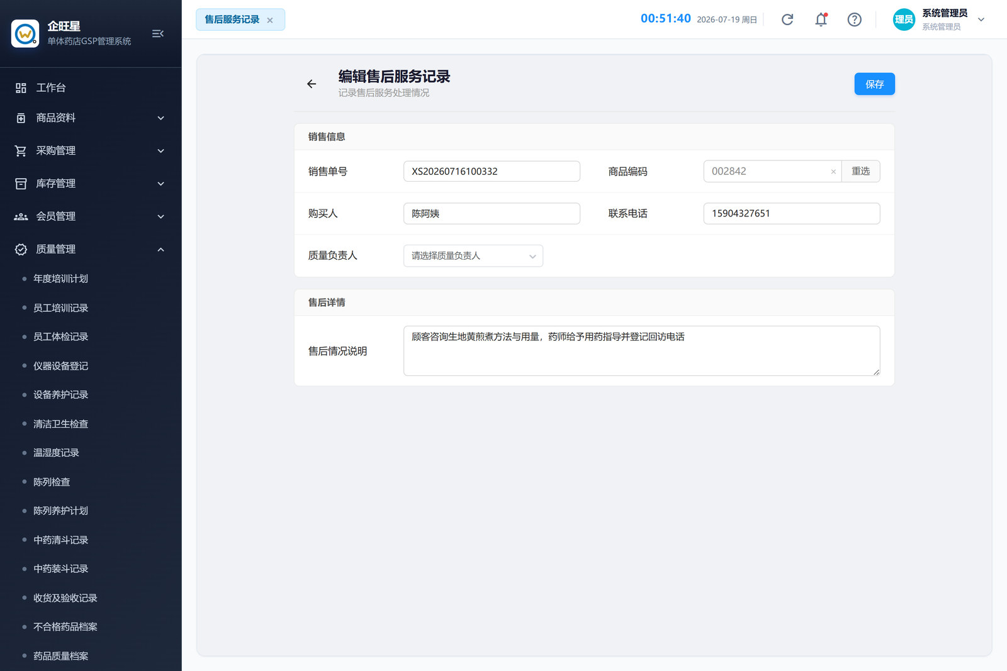Clear the 商品编码 field with the x icon
1007x671 pixels.
[833, 172]
